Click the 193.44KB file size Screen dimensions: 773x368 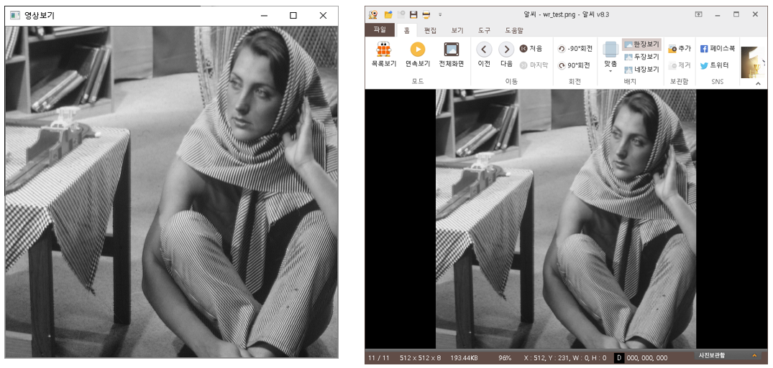pos(465,358)
